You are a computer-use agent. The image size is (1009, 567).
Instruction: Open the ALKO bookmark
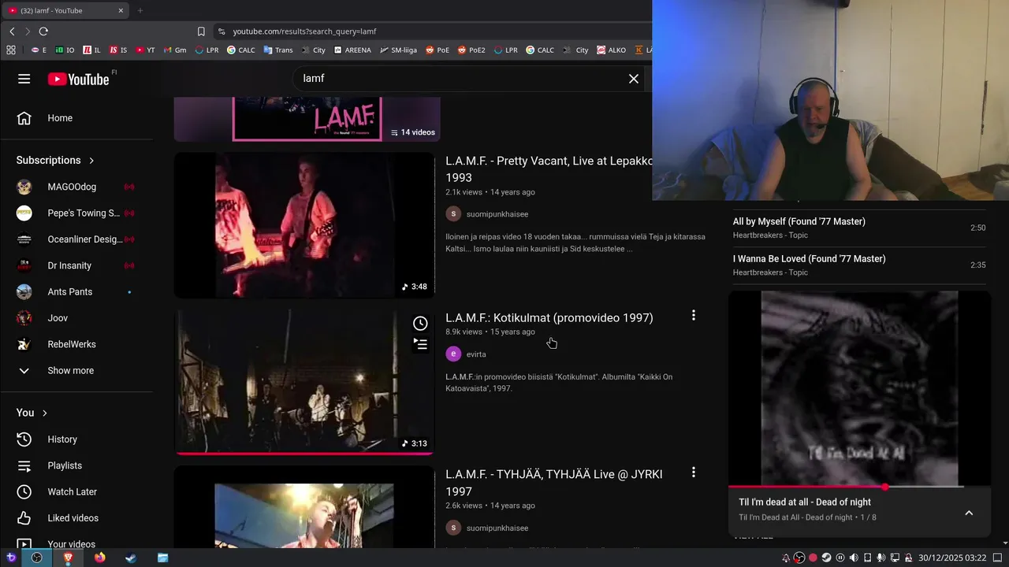tap(612, 50)
